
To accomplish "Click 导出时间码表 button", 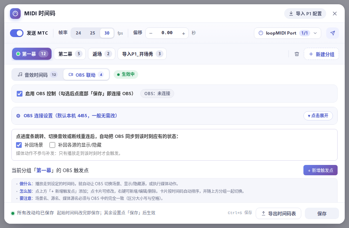I will click(278, 213).
